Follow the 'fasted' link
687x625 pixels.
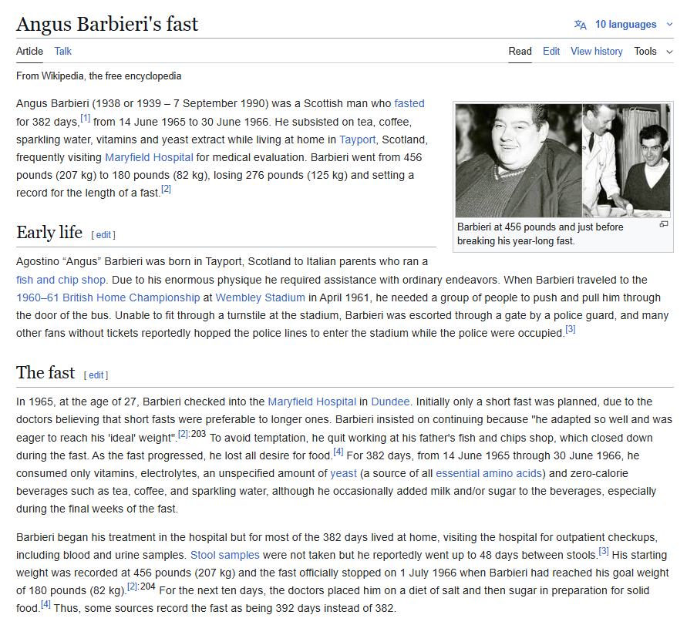pyautogui.click(x=409, y=103)
